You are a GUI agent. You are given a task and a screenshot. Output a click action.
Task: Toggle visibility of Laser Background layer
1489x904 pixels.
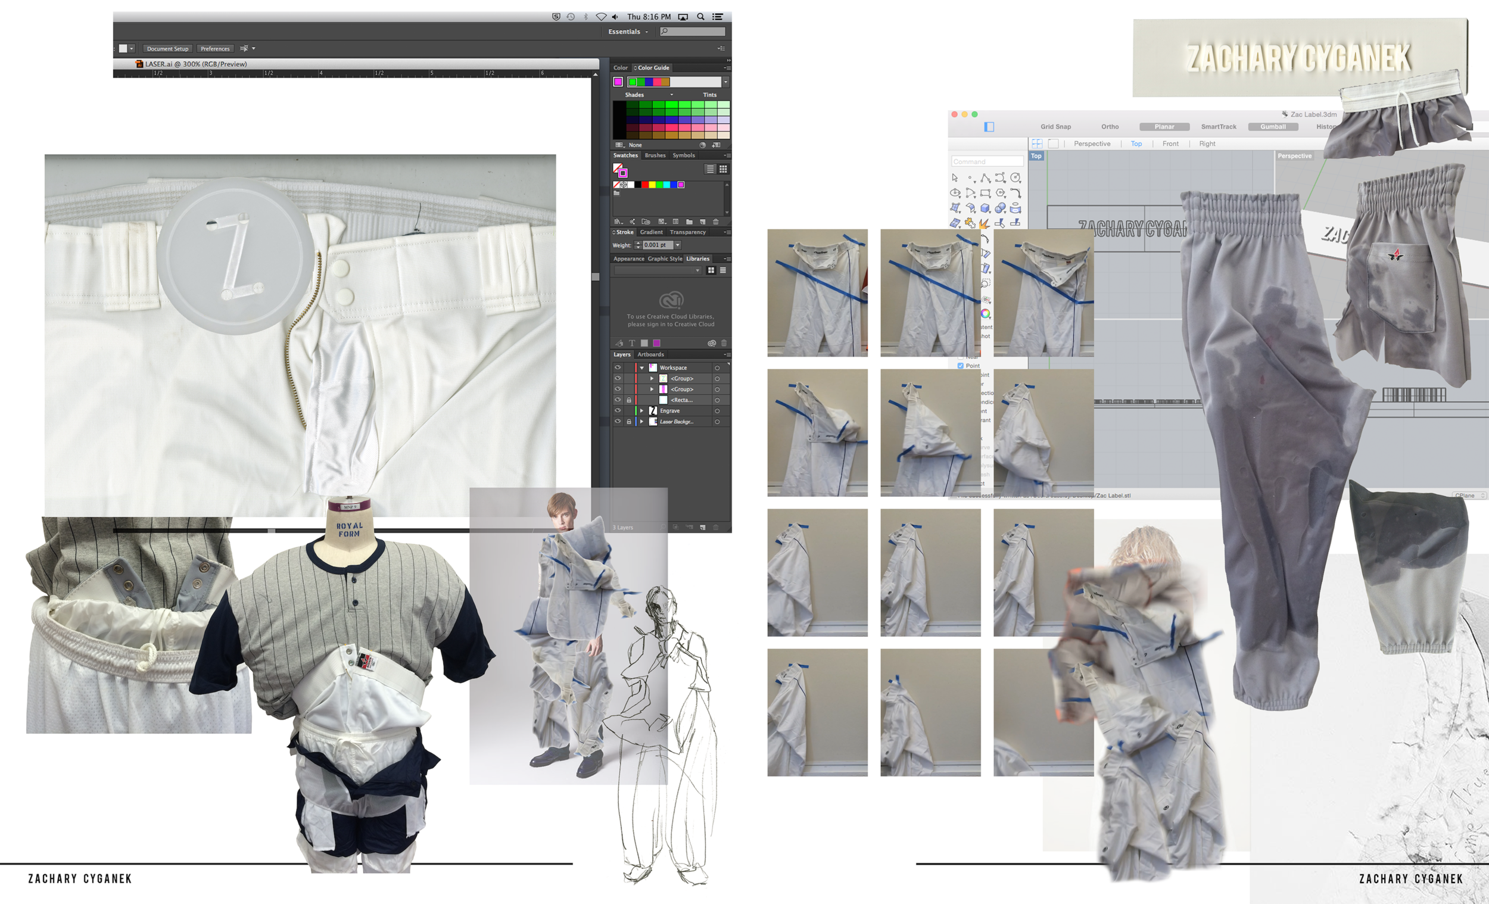618,422
